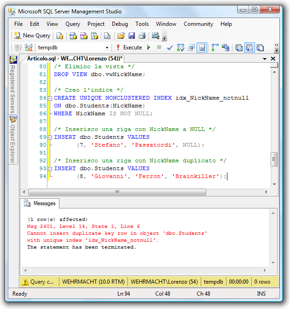Image resolution: width=290 pixels, height=309 pixels.
Task: Select the Messages results tab
Action: (40, 203)
